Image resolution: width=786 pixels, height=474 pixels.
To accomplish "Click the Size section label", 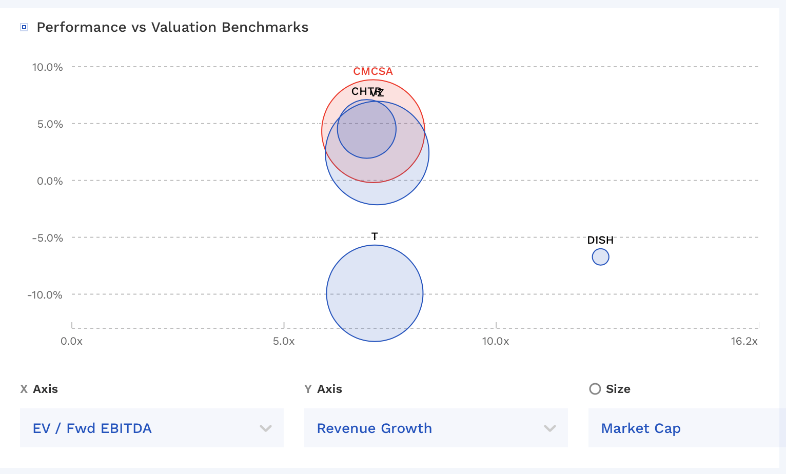I will [618, 389].
